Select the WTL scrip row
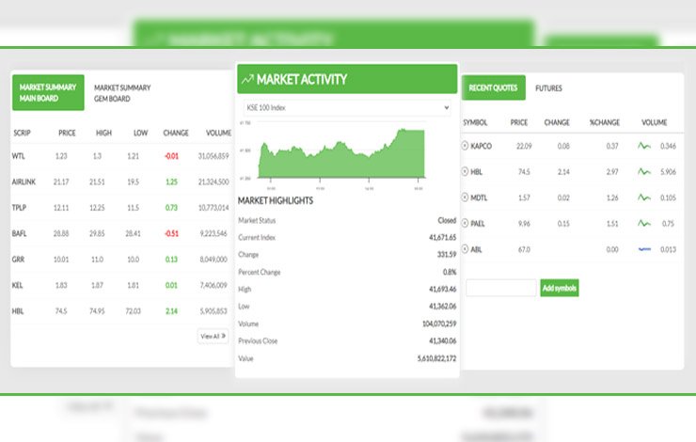The width and height of the screenshot is (696, 442). (19, 155)
